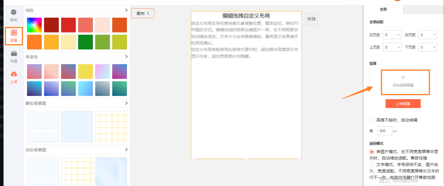Enable 高度不够时自动伸展 checkbox
The image size is (444, 186).
[372, 120]
